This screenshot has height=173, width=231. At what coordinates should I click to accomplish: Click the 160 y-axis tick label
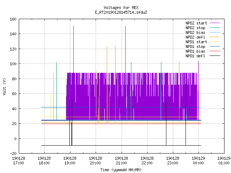click(13, 19)
